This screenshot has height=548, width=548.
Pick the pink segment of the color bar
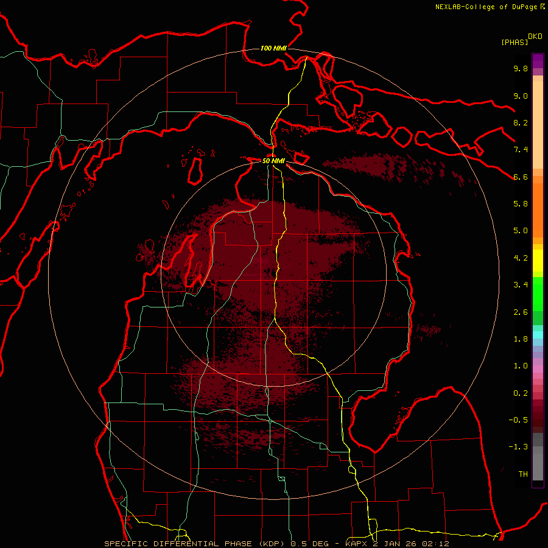pos(538,369)
